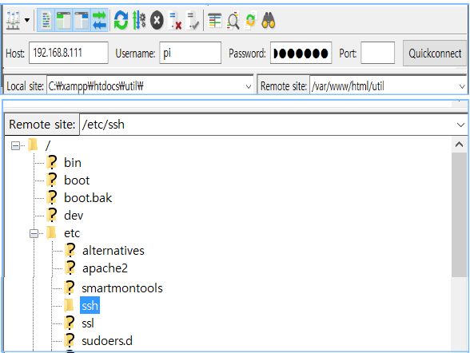470x353 pixels.
Task: Toggle the local directory tree view
Action: [64, 20]
